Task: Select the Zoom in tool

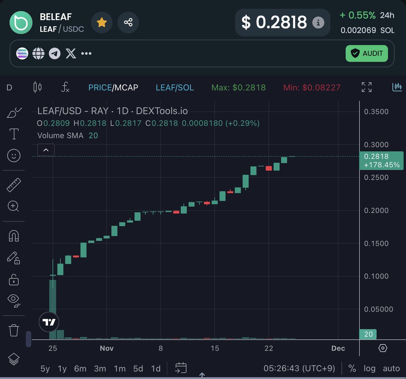Action: click(x=14, y=206)
